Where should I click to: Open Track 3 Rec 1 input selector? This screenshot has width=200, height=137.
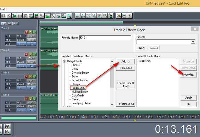tap(31, 84)
